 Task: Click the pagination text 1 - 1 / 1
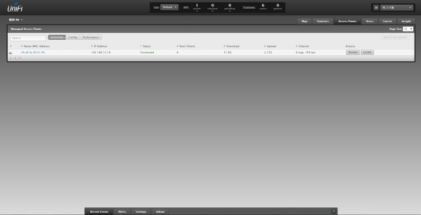pyautogui.click(x=15, y=58)
